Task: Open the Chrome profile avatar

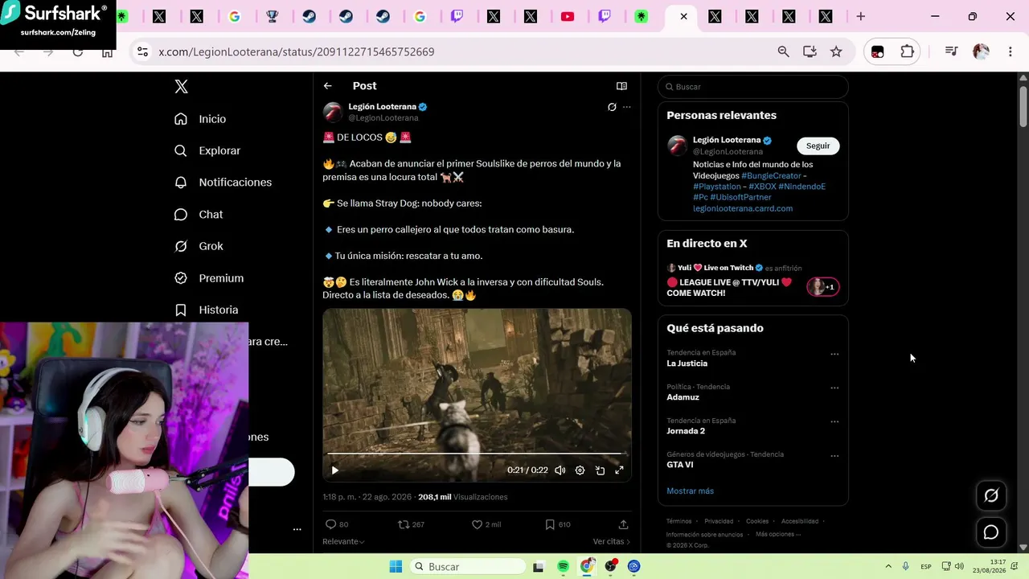Action: 981,51
